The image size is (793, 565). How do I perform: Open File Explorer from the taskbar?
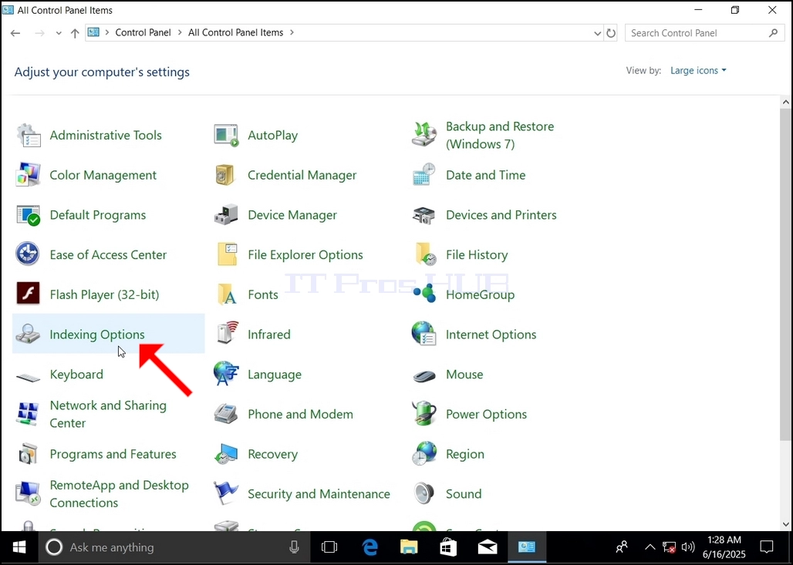tap(409, 547)
